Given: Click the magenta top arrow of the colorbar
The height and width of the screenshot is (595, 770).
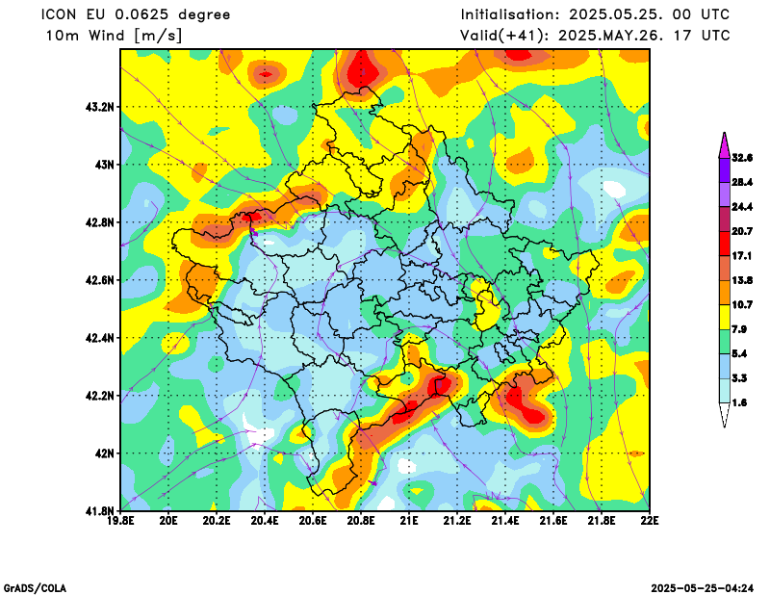Looking at the screenshot, I should (725, 145).
